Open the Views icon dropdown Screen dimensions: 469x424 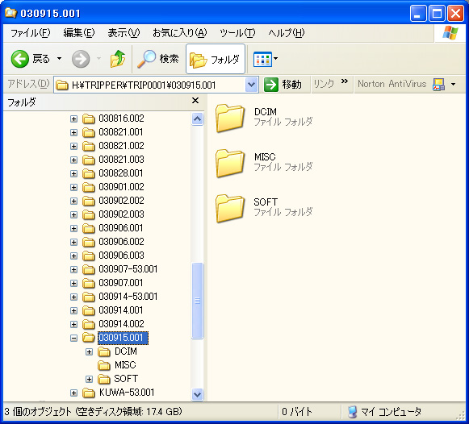point(266,59)
